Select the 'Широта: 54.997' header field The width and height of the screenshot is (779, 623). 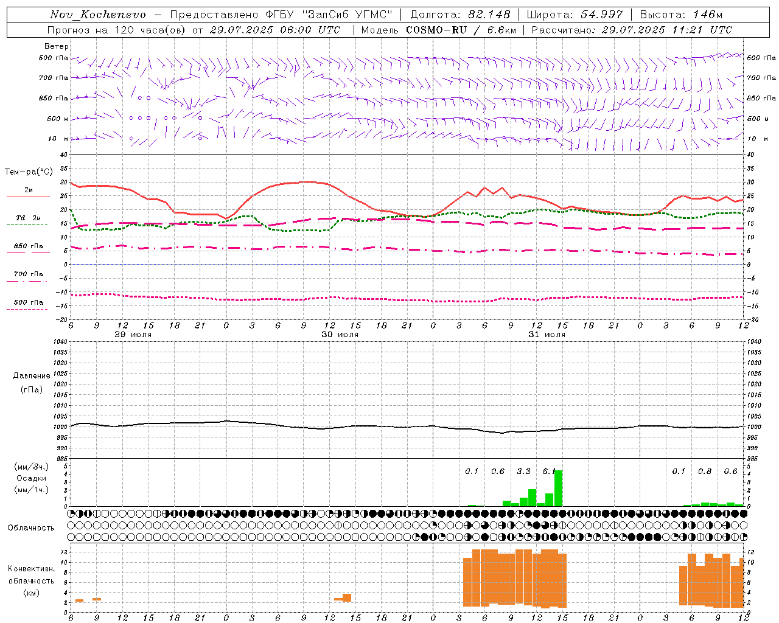point(575,15)
